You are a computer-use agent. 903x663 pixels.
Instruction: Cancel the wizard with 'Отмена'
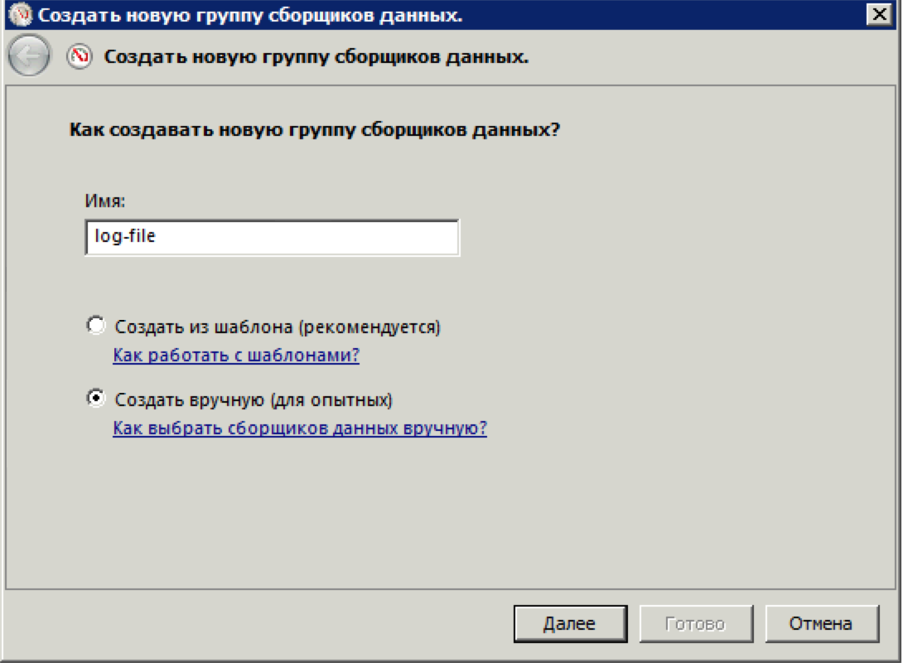(x=821, y=623)
